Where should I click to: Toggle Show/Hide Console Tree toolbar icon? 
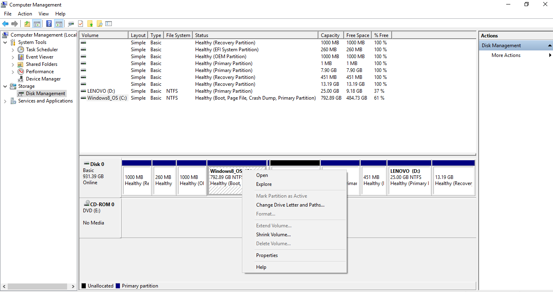coord(37,24)
